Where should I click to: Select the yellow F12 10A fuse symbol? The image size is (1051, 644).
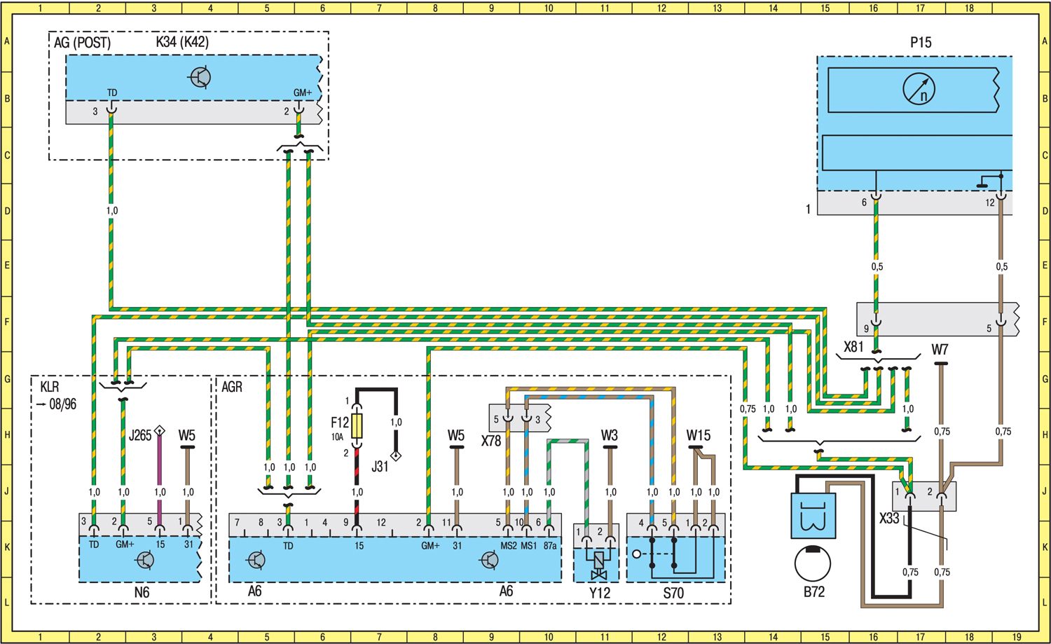click(x=357, y=425)
